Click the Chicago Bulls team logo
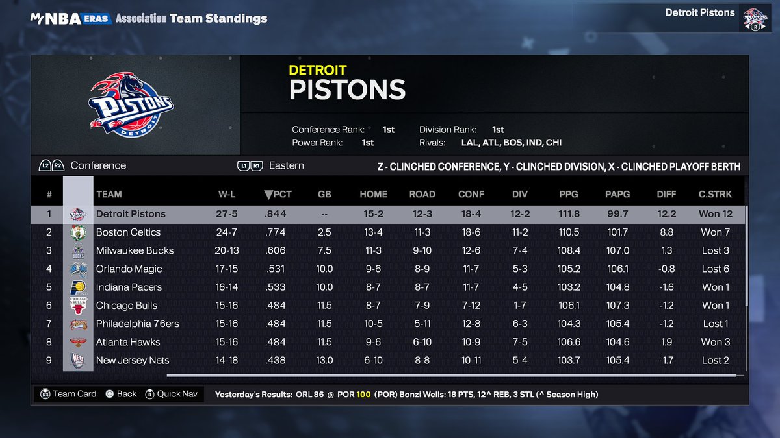This screenshot has width=780, height=438. click(x=77, y=305)
